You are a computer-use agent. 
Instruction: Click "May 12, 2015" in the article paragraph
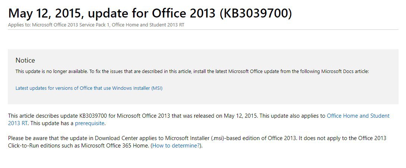pos(240,116)
